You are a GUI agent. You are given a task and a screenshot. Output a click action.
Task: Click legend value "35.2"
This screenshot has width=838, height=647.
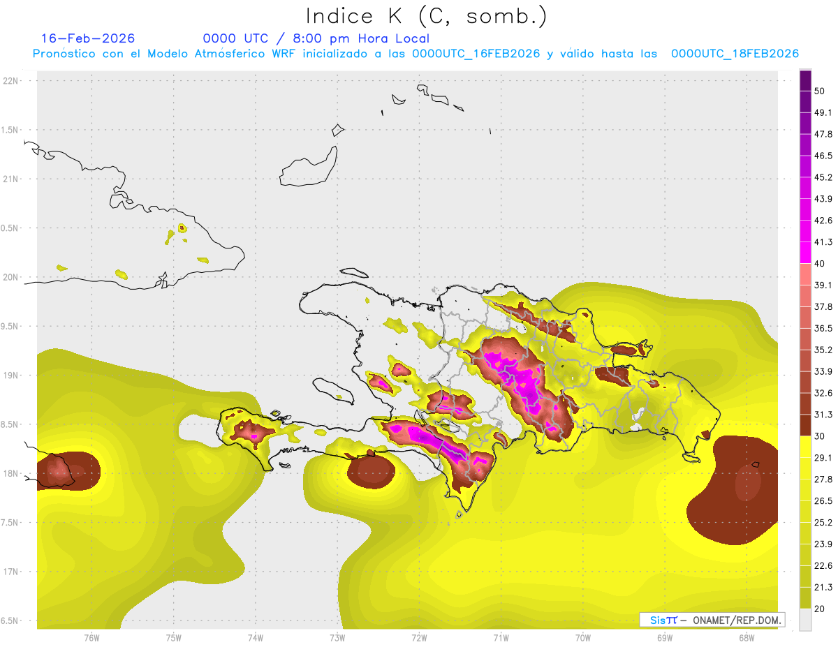click(x=823, y=350)
